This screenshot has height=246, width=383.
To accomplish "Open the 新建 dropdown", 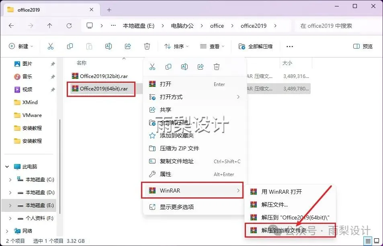I will [x=21, y=46].
